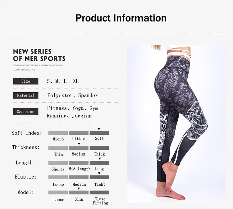Screen dimensions: 233x209
Task: Click the triangle marker above Soft
Action: click(99, 129)
